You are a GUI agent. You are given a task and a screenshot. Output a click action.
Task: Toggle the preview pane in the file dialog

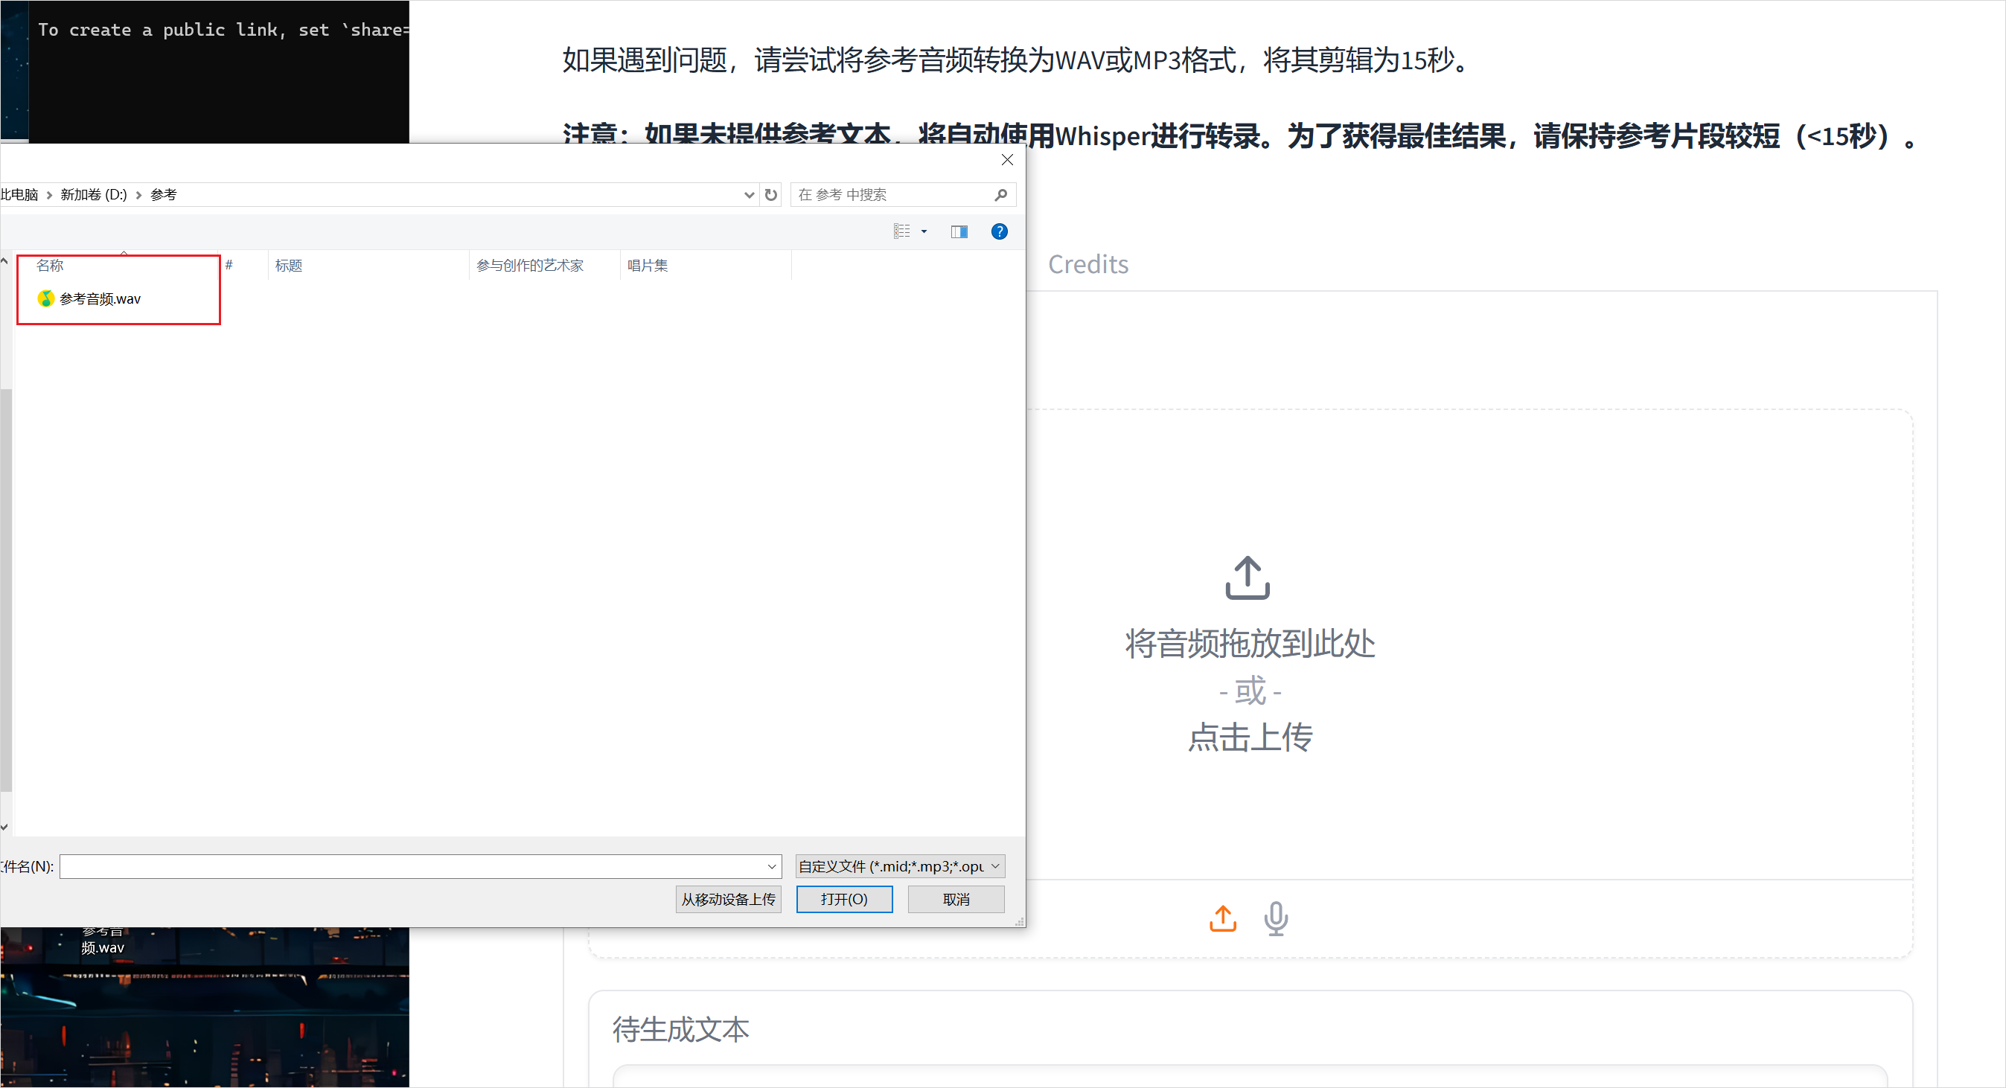[959, 231]
